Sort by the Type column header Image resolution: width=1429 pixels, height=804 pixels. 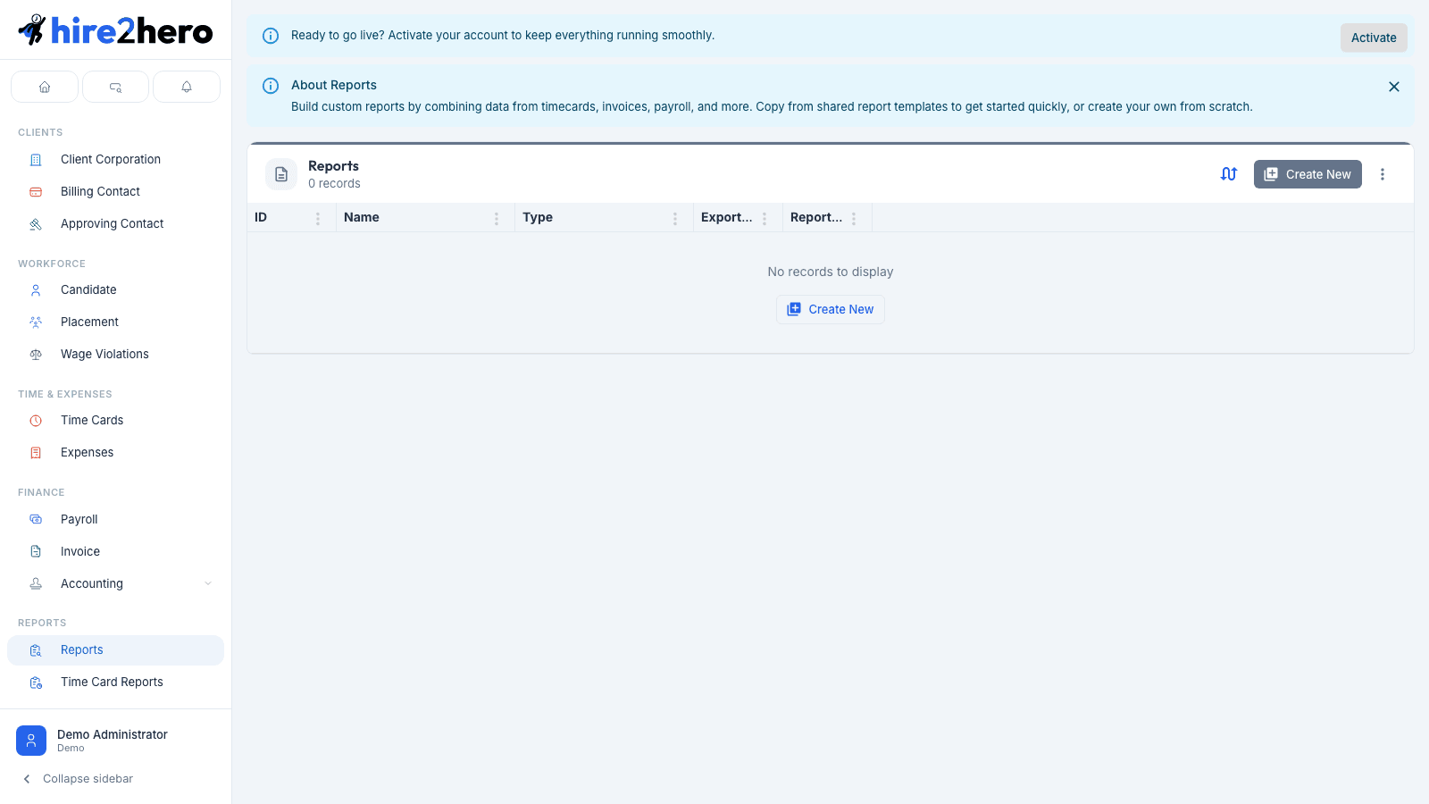coord(538,218)
